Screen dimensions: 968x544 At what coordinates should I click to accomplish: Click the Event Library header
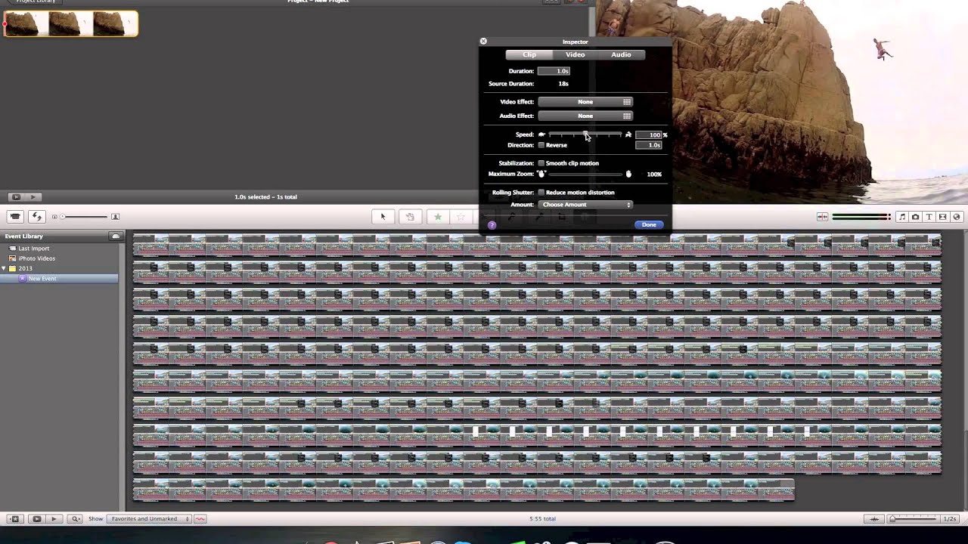coord(24,236)
